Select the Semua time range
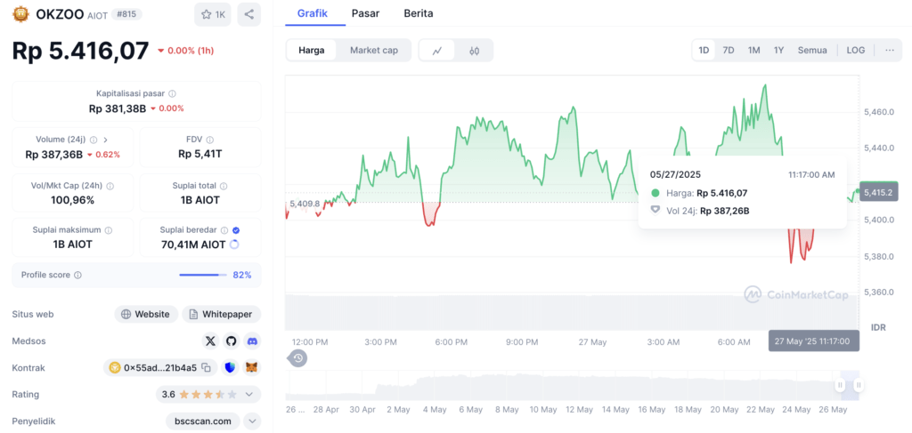Image resolution: width=912 pixels, height=433 pixels. (x=812, y=50)
